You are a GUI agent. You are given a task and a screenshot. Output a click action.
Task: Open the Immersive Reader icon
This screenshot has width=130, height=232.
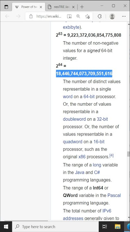coord(69,16)
